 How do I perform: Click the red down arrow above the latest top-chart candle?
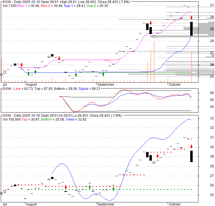pos(191,18)
